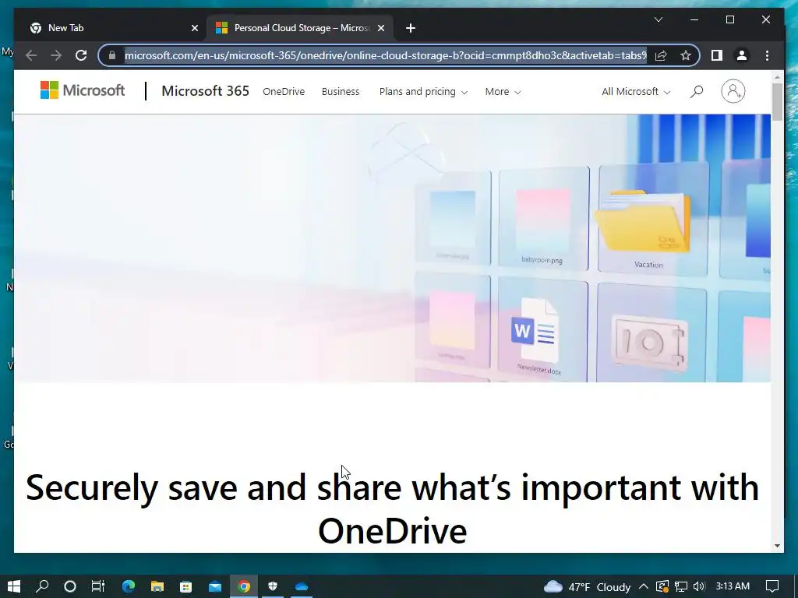The width and height of the screenshot is (798, 598).
Task: Open the 3:13 AM clock flyout
Action: click(x=733, y=586)
